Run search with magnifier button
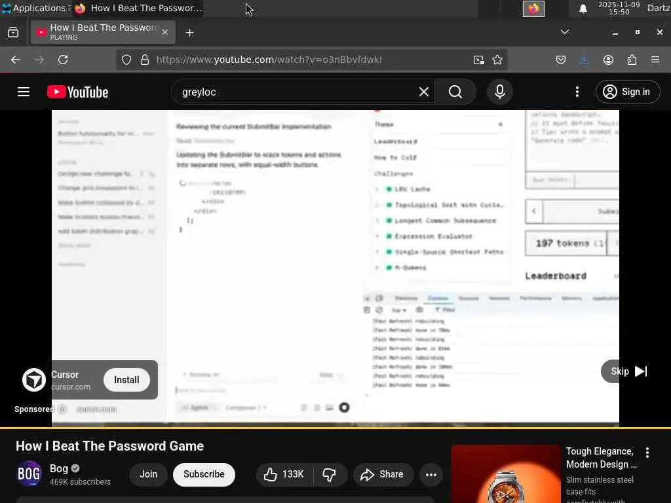Image resolution: width=671 pixels, height=503 pixels. click(455, 92)
